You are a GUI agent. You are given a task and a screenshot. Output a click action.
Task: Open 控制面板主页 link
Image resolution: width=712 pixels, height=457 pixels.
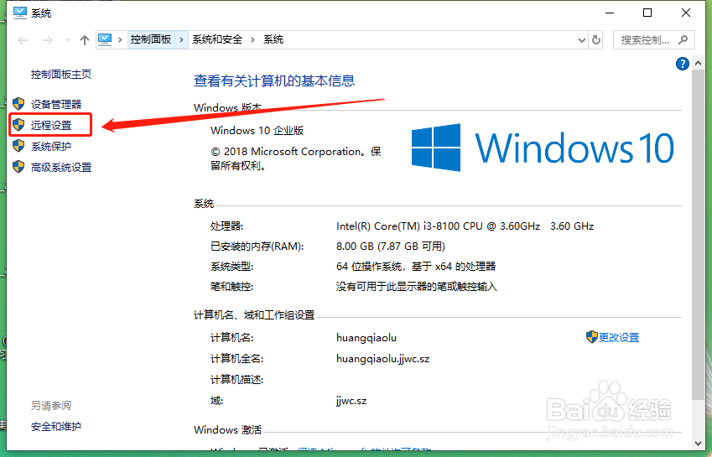tap(61, 74)
